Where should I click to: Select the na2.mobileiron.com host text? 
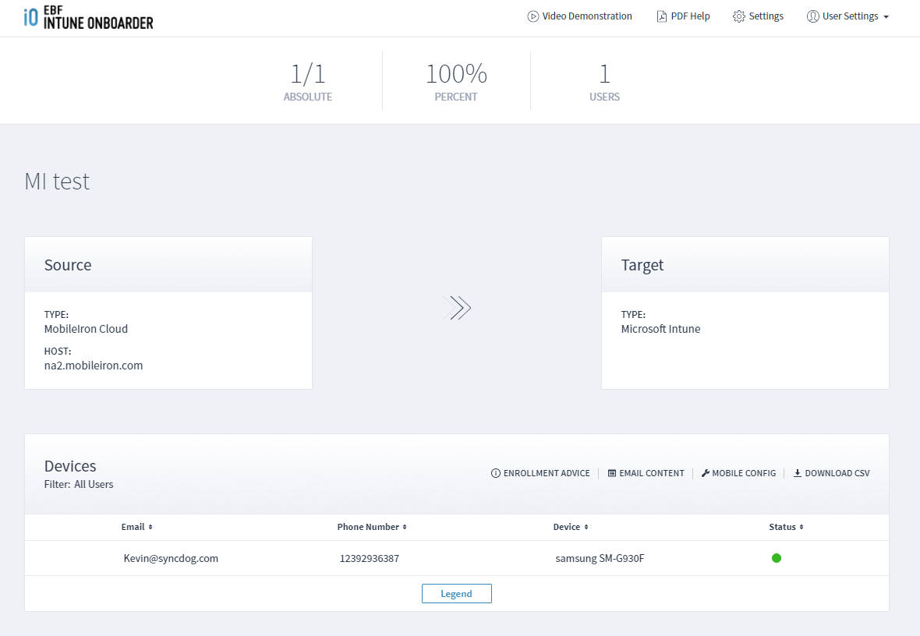tap(94, 366)
